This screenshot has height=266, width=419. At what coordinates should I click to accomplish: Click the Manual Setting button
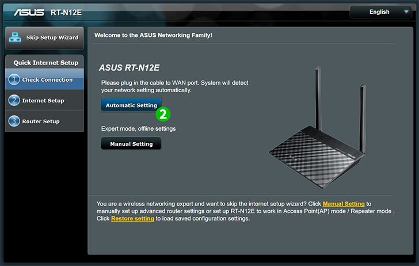[131, 143]
